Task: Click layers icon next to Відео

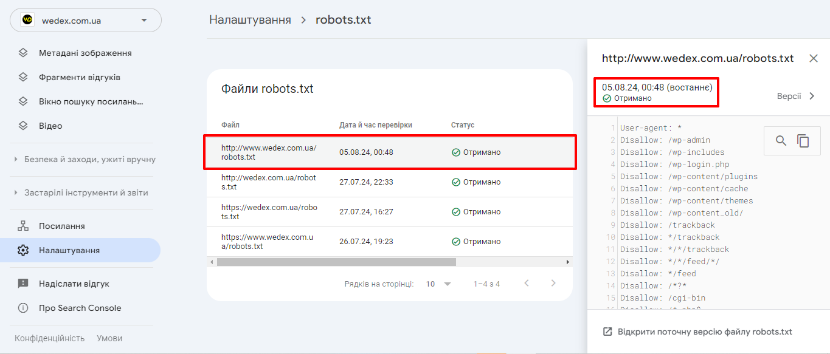Action: point(23,126)
